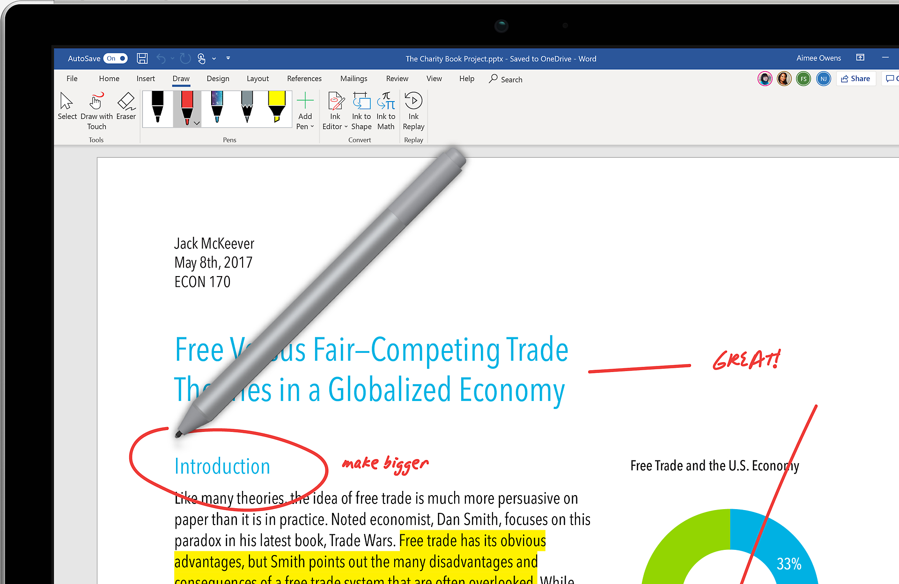Turn off the AutoSave switch
The image size is (899, 584).
116,58
